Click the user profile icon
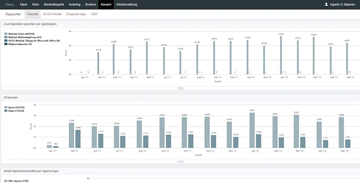 tap(326, 4)
